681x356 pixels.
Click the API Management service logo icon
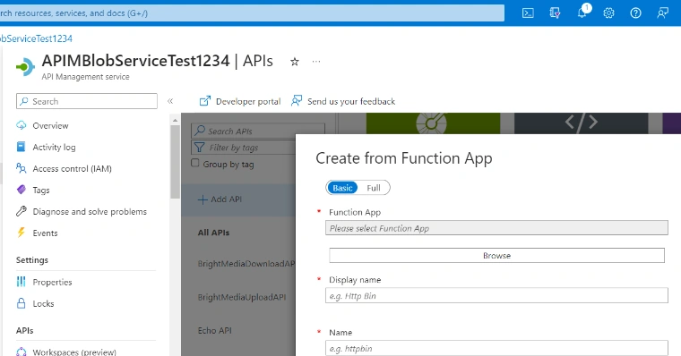click(25, 67)
